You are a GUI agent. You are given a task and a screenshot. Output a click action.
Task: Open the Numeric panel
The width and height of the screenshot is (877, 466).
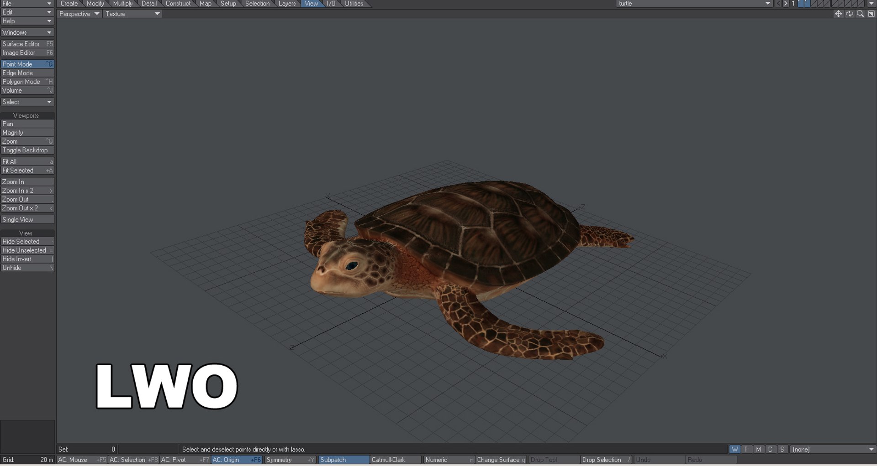[x=449, y=460]
